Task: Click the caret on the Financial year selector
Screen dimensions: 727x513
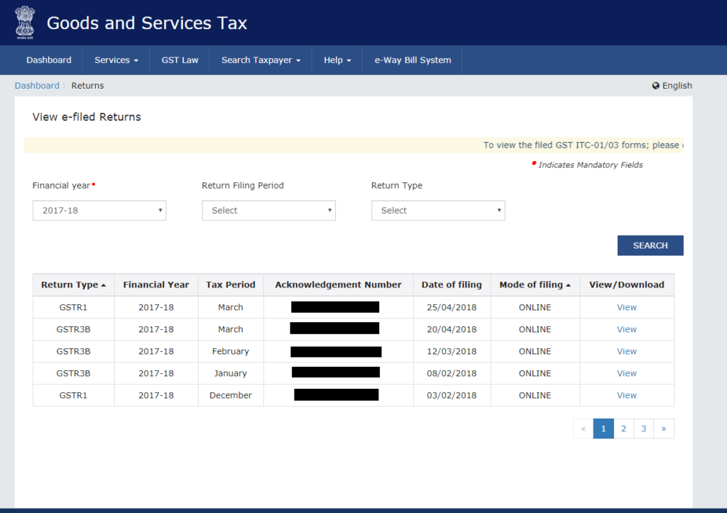Action: point(160,210)
